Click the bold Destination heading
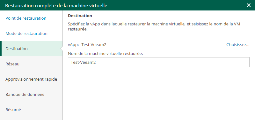Viewport: 255px width, 120px height. point(80,16)
